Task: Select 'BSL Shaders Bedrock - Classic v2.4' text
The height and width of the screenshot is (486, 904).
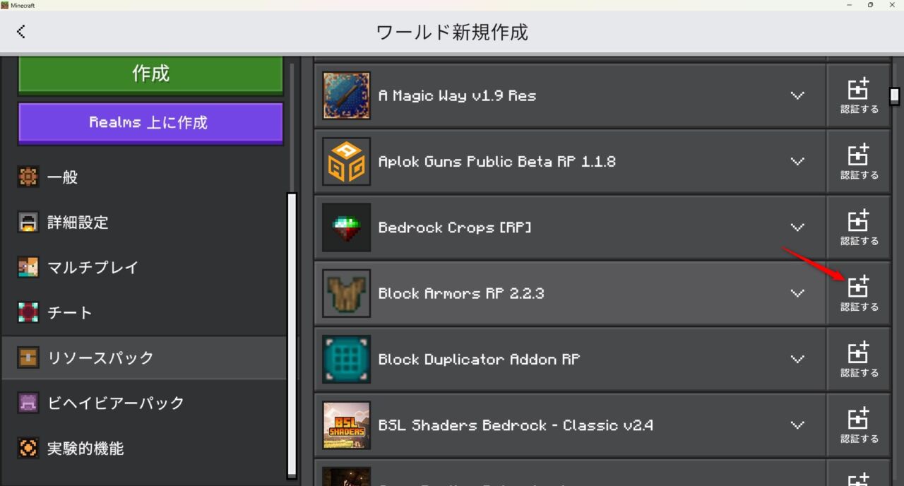Action: click(516, 425)
